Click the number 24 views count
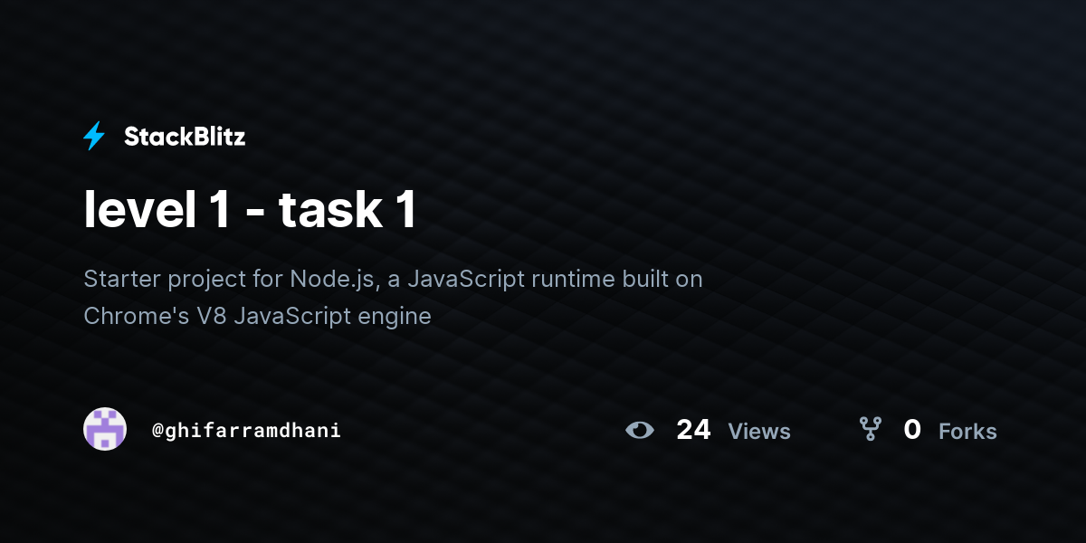This screenshot has width=1086, height=543. click(x=693, y=430)
